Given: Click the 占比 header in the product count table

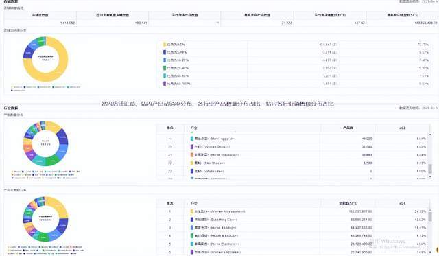Looking at the screenshot, I should [x=403, y=128].
